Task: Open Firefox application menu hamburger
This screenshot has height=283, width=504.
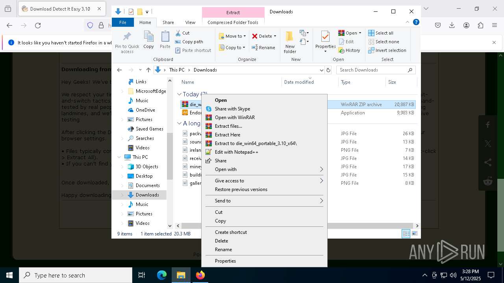Action: [x=495, y=26]
